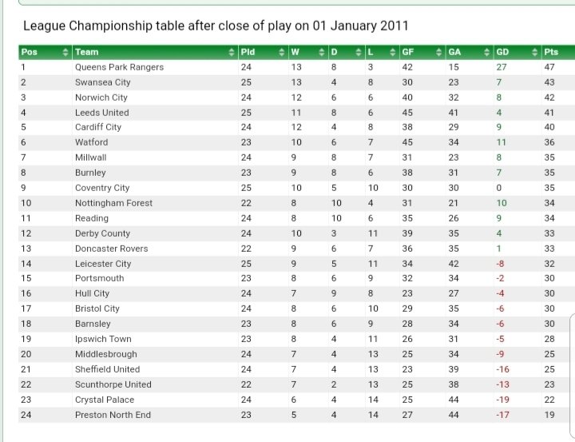Click the W column sort arrows

(322, 52)
